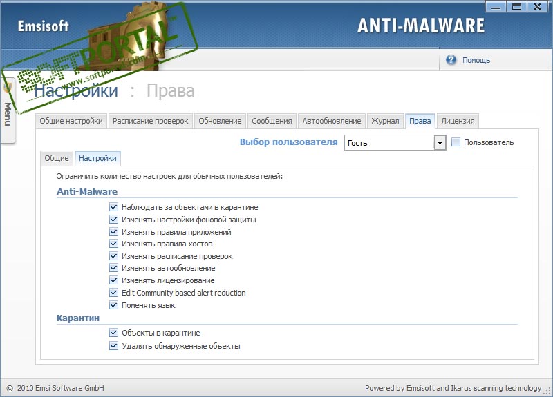The height and width of the screenshot is (397, 553).
Task: Uncheck Наблюдать за объектами в карантине
Action: (113, 207)
